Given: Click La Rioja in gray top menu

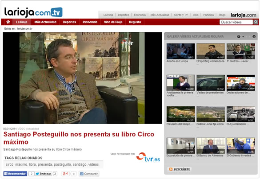Looking at the screenshot, I should pos(108,15).
